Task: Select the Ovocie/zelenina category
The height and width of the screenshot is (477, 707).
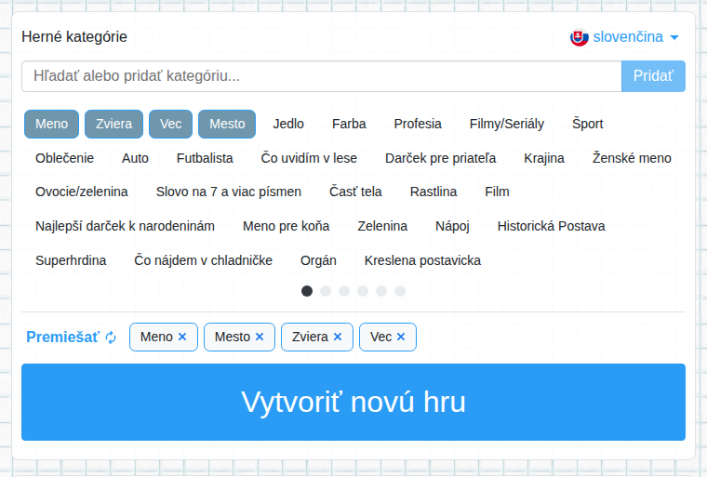Action: coord(82,192)
